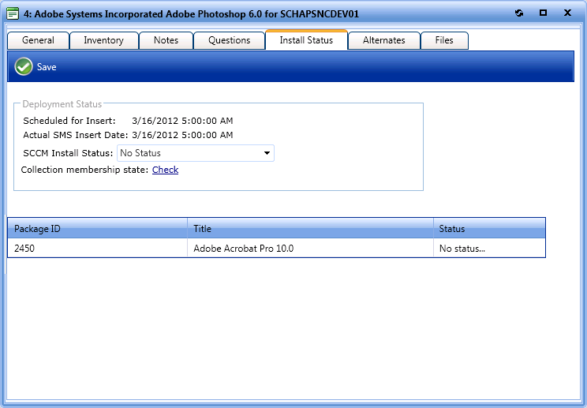Switch to the General tab
Viewport: 587px width, 408px height.
tap(38, 40)
